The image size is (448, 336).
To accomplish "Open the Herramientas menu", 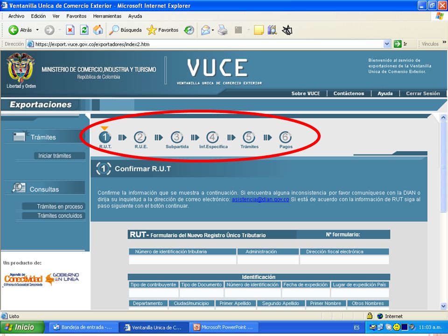I will [x=107, y=16].
